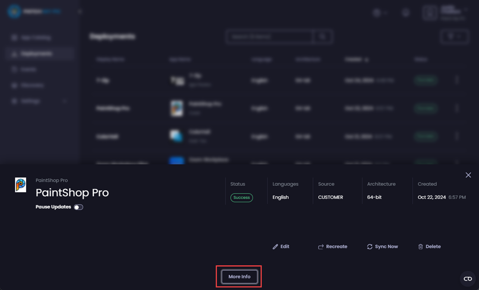Click the link icon in bottom-right corner
Viewport: 479px width, 290px height.
point(467,279)
